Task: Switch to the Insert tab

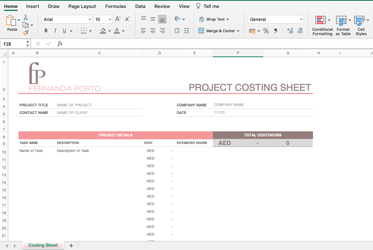Action: pos(33,7)
